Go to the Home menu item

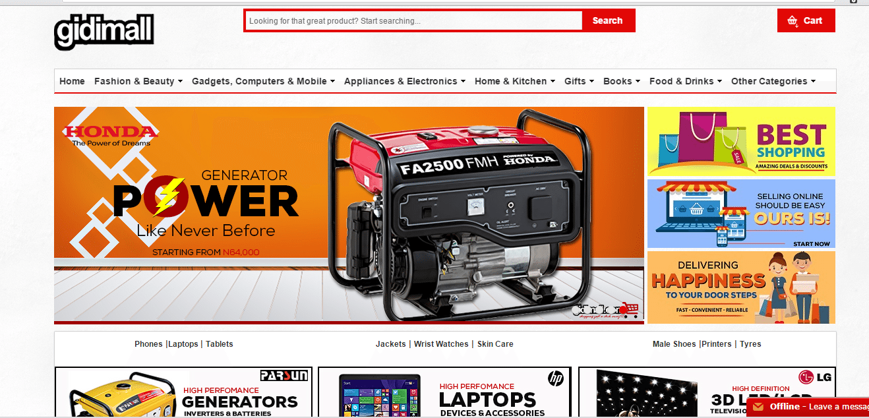[72, 81]
